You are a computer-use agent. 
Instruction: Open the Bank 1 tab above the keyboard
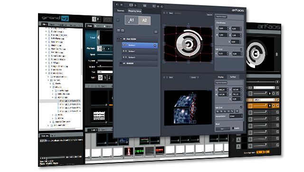click(94, 130)
